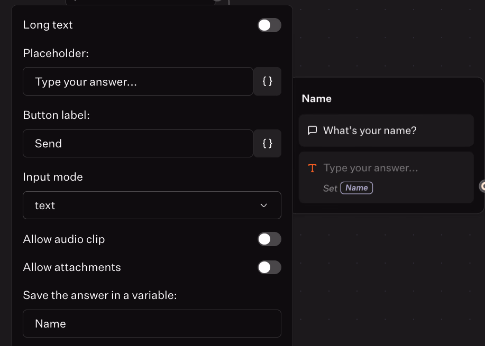Click the connector endpoint on the node's right edge

[482, 186]
